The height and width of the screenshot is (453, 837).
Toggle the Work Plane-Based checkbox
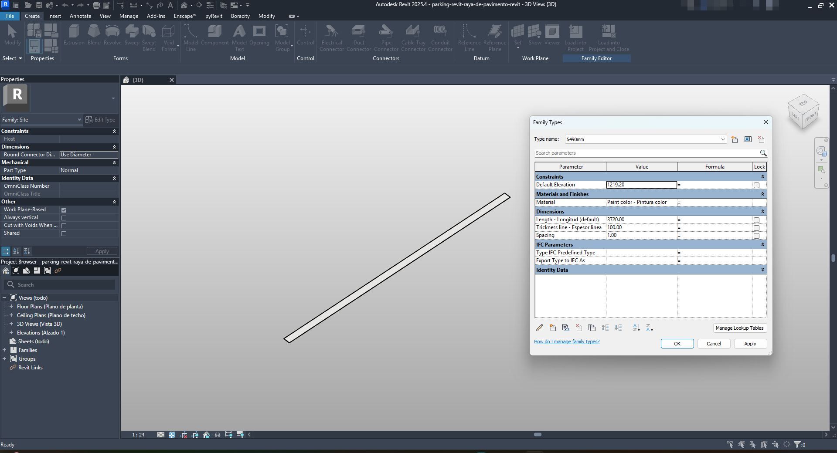[64, 210]
